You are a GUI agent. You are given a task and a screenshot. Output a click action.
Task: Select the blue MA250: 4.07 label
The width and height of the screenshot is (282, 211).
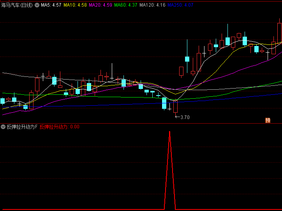pos(180,5)
